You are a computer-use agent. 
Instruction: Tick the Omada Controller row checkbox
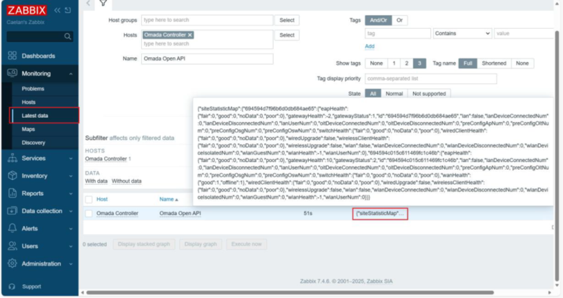89,214
